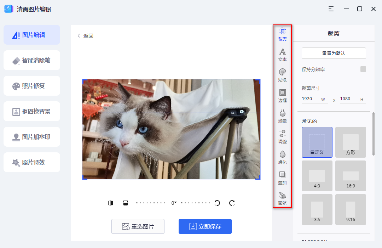Open the 滤镜 filter tool
This screenshot has width=382, height=248.
pyautogui.click(x=282, y=117)
